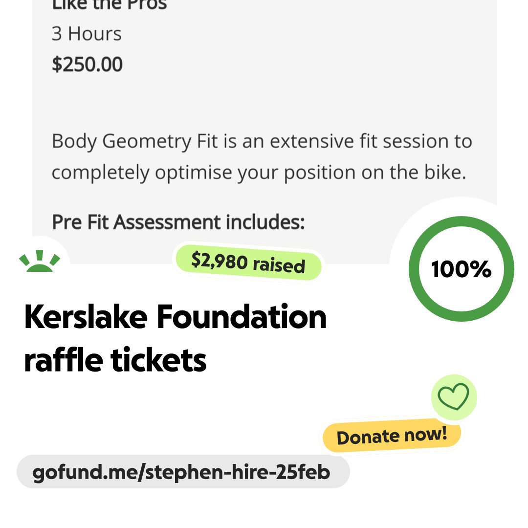Image resolution: width=528 pixels, height=528 pixels.
Task: Click the word Kerslake in the title
Action: (x=86, y=317)
